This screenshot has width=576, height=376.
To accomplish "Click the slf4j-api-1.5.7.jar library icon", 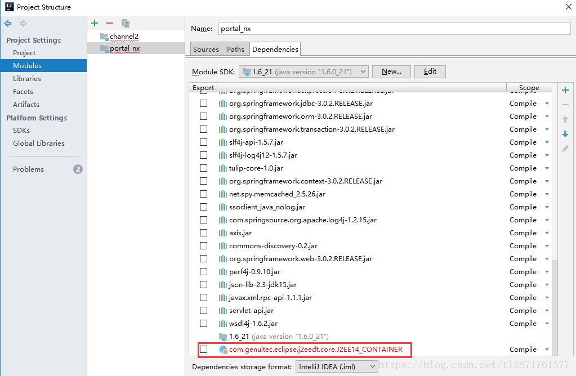I will pos(222,142).
